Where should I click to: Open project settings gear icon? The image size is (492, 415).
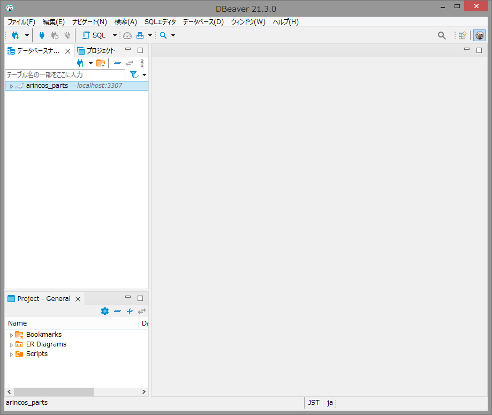point(105,311)
